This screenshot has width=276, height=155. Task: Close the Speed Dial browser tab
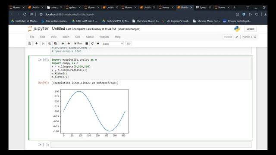[x=210, y=7]
